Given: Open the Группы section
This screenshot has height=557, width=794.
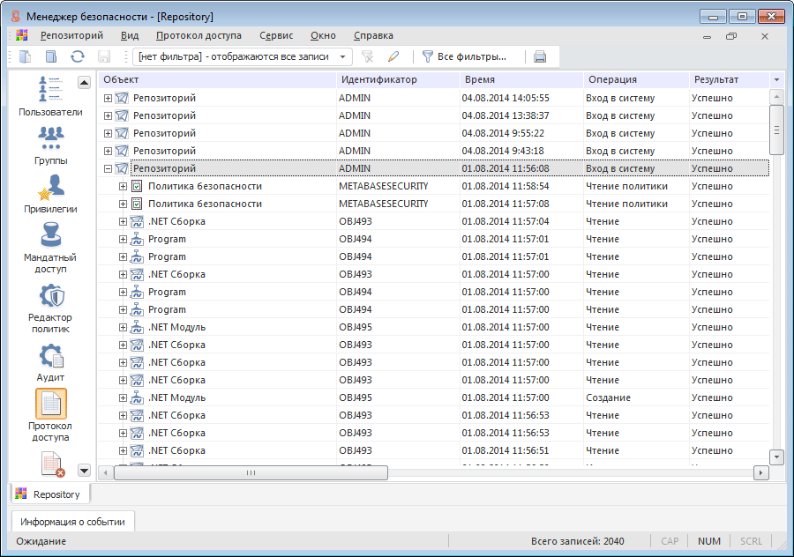Looking at the screenshot, I should pos(50,145).
